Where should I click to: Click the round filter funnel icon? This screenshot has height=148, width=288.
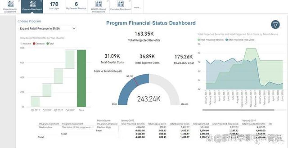pyautogui.click(x=275, y=25)
